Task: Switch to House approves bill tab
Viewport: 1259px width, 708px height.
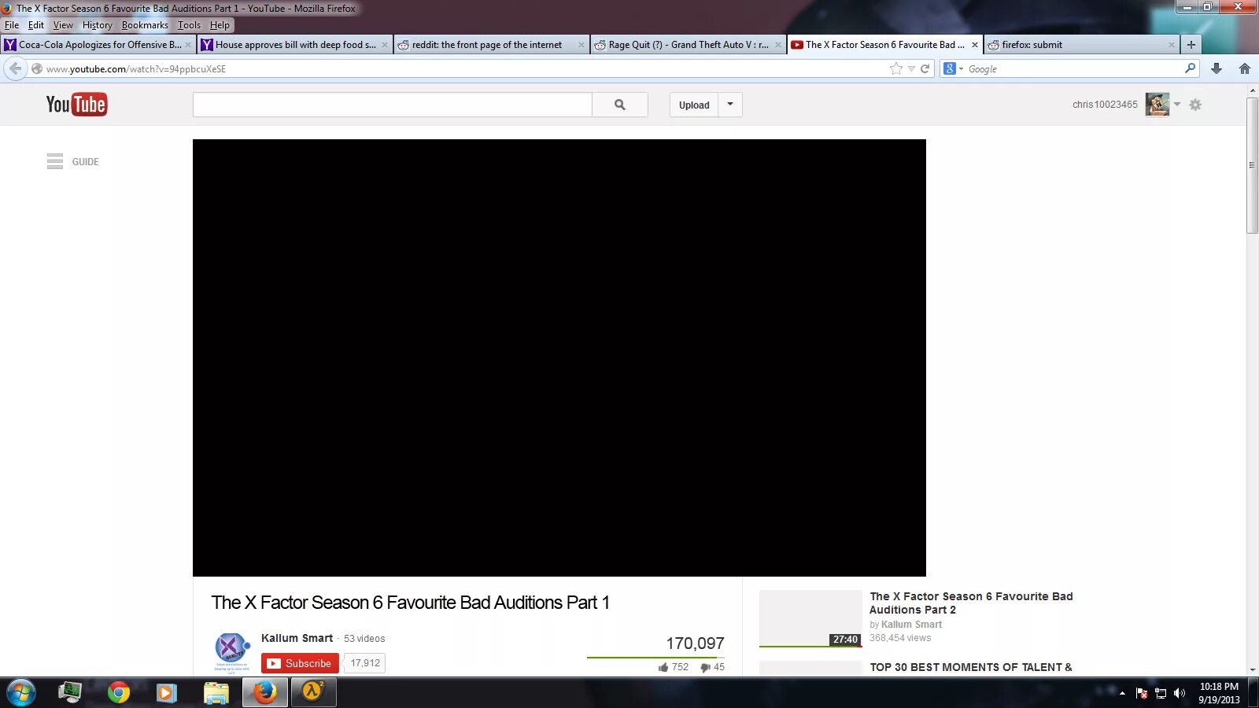Action: [295, 45]
